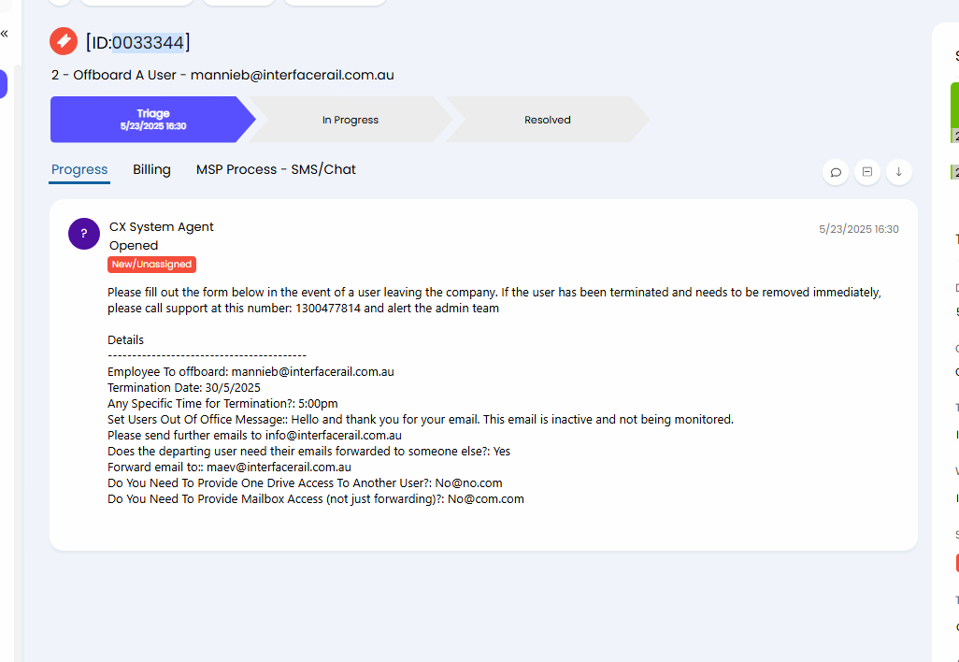Click the Opened status text
This screenshot has width=959, height=662.
tap(134, 245)
